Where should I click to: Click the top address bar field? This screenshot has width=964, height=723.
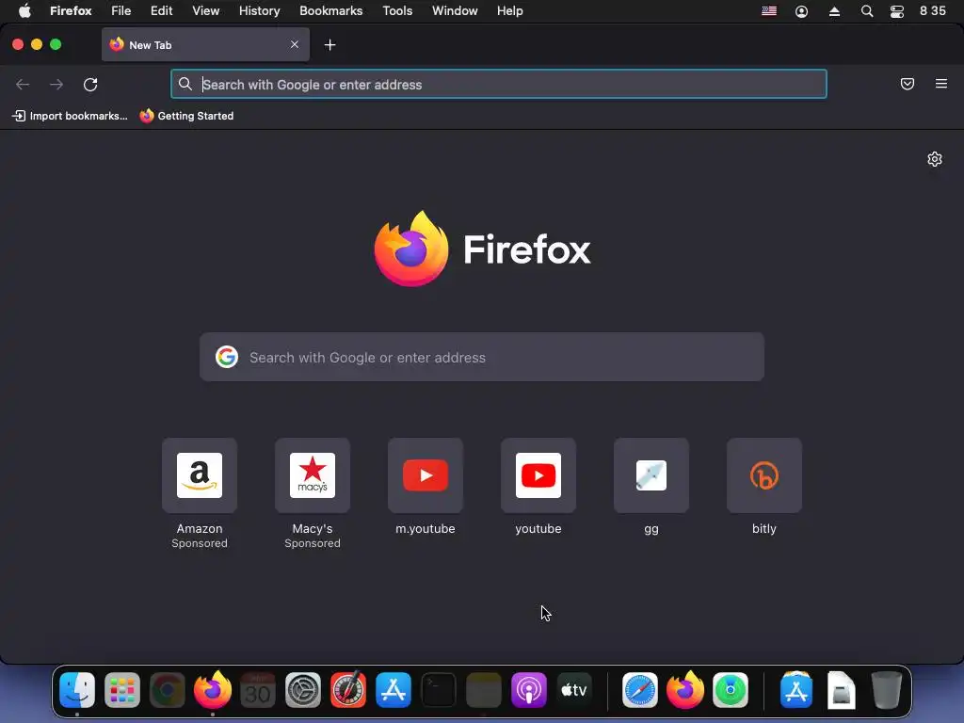499,84
